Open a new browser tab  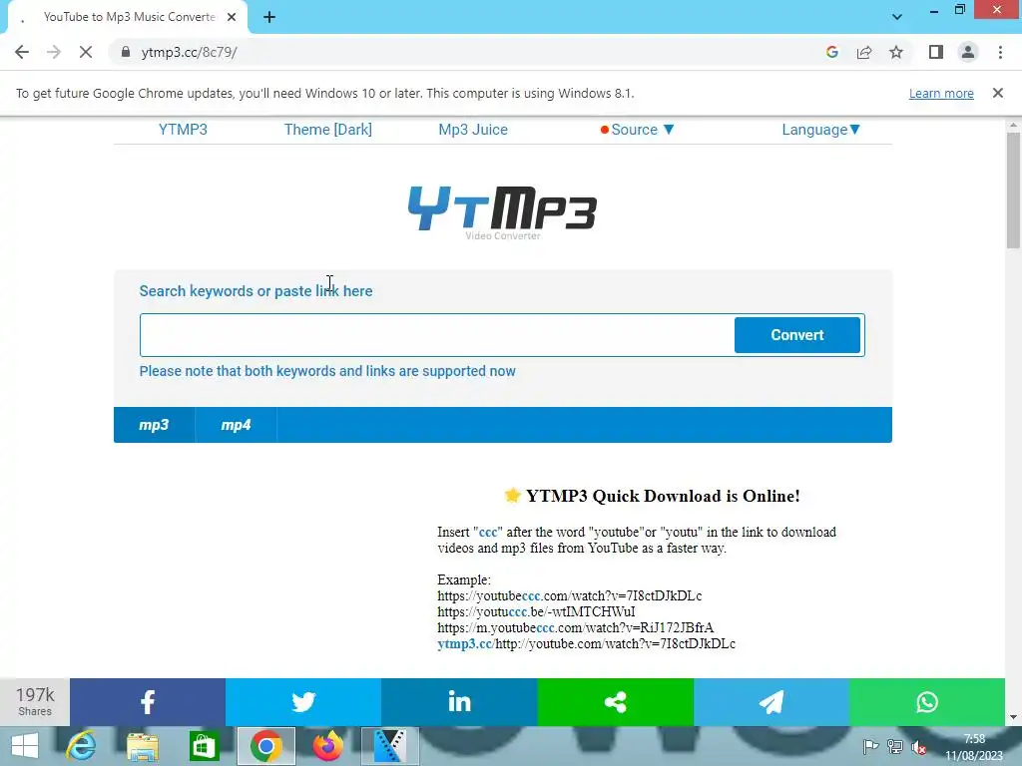tap(269, 18)
